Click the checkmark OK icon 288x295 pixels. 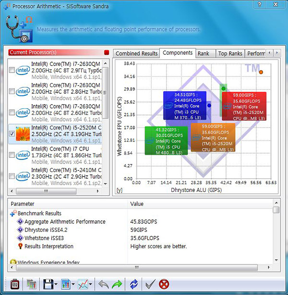pyautogui.click(x=150, y=284)
